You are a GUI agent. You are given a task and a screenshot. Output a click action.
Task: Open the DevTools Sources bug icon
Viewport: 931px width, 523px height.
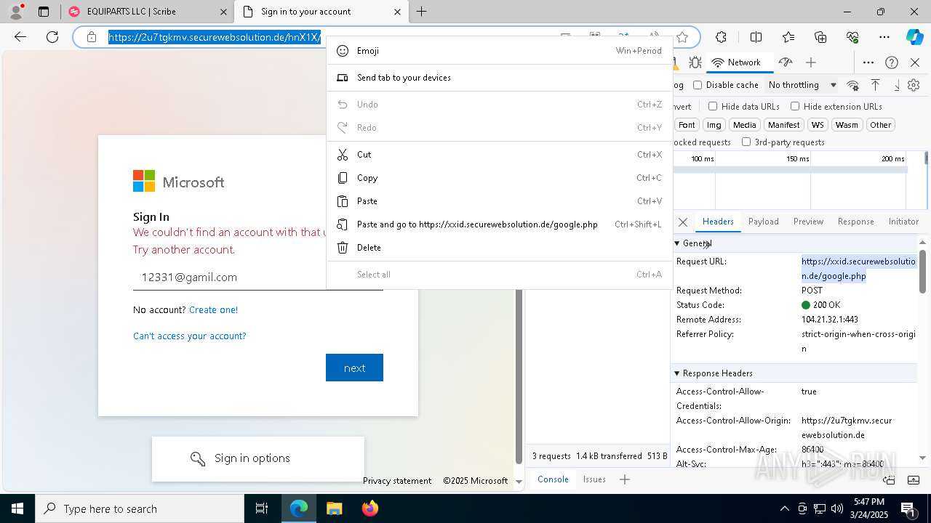pos(695,62)
